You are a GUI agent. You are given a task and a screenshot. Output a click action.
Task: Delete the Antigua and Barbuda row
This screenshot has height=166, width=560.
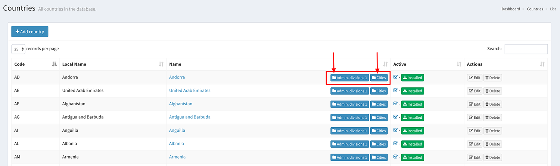pos(492,118)
